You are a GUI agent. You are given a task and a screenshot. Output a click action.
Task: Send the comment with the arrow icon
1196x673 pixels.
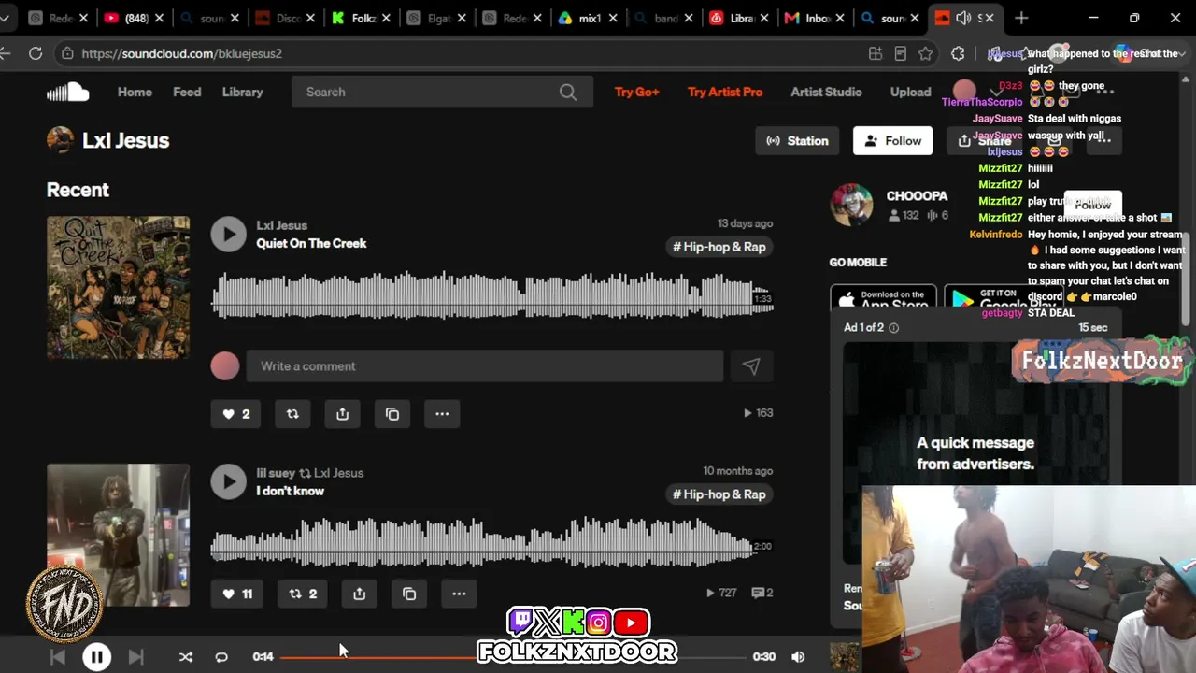click(751, 366)
